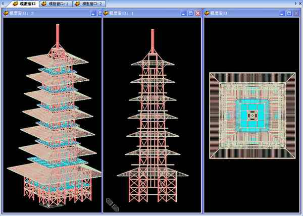Close the plan-view model window
This screenshot has width=303, height=216.
click(x=296, y=13)
